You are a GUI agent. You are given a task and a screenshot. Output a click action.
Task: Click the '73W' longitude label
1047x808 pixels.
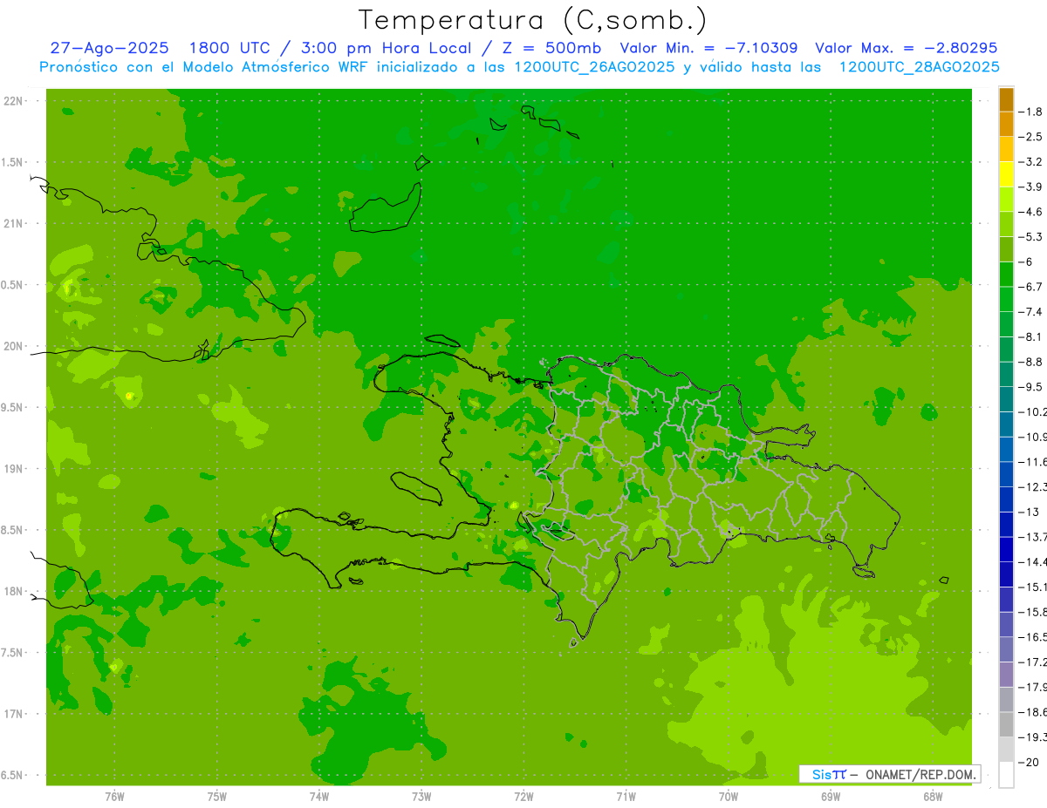(x=421, y=796)
